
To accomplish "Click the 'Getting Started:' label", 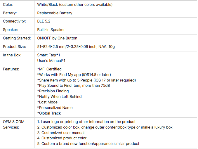I will pyautogui.click(x=17, y=38).
